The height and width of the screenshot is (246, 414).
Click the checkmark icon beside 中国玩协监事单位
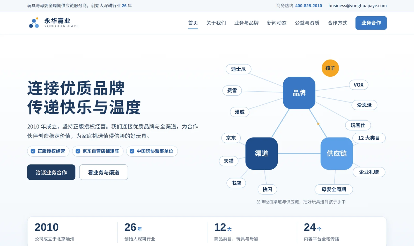132,151
